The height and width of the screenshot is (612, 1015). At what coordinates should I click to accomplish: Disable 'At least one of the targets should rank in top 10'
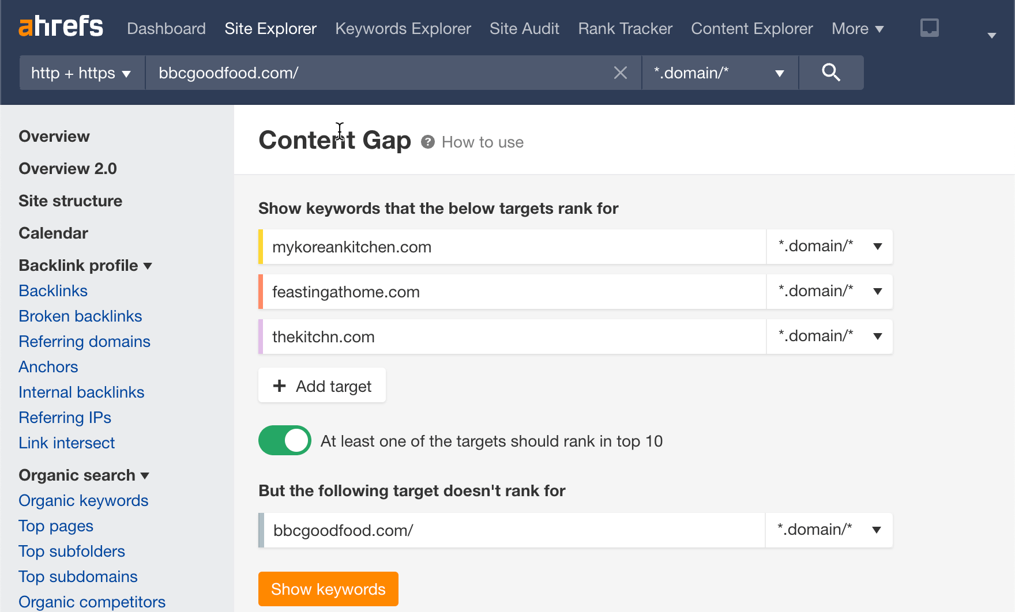tap(284, 440)
